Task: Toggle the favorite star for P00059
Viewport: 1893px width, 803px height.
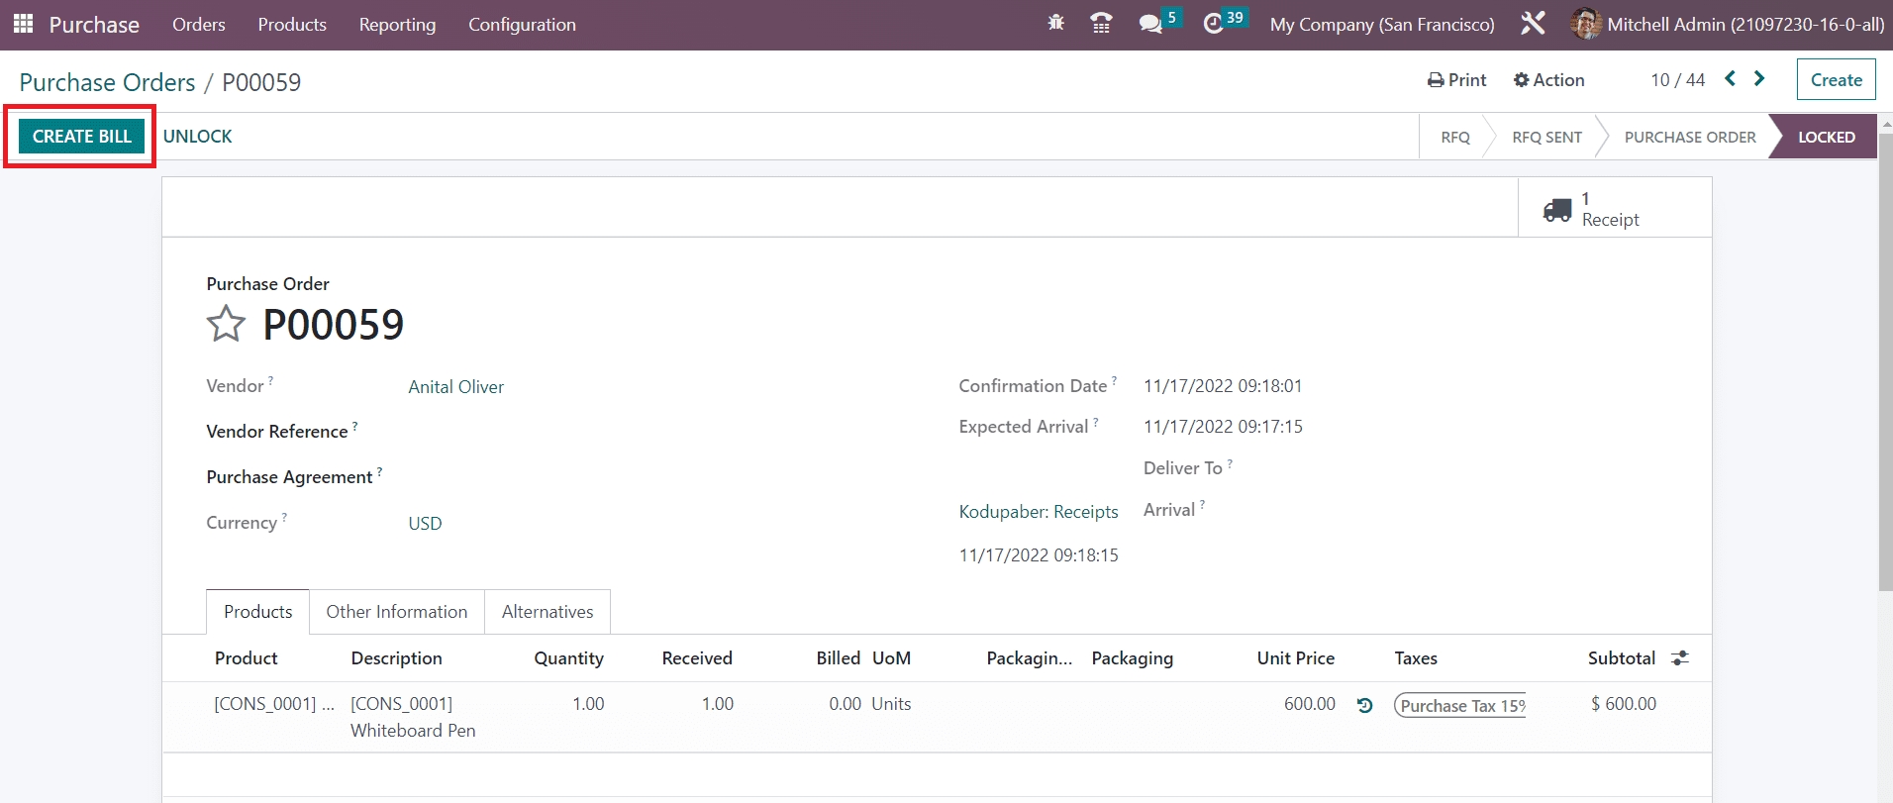Action: click(226, 324)
